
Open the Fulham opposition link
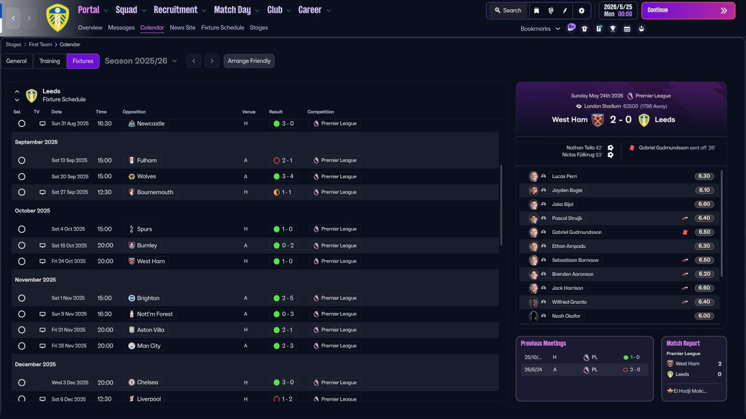tap(142, 161)
